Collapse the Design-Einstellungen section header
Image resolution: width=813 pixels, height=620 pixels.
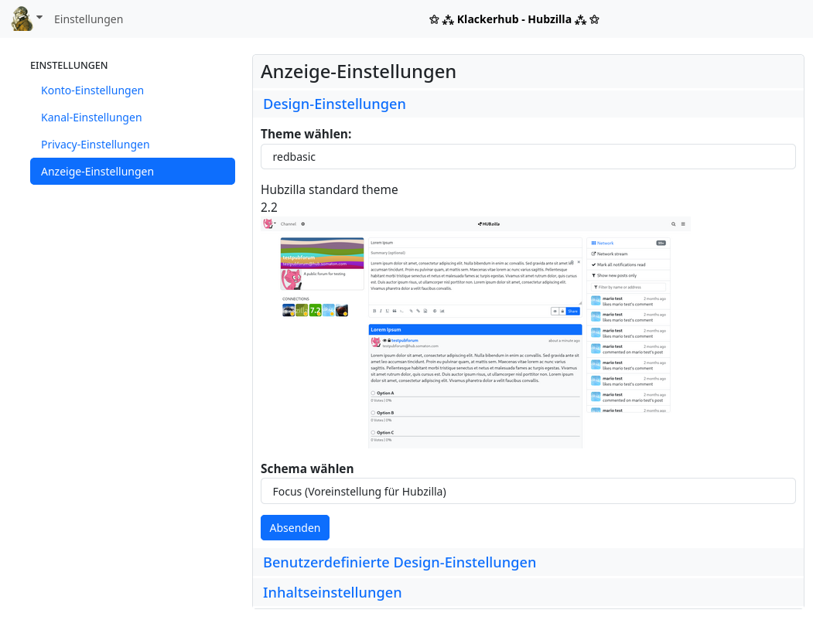pyautogui.click(x=334, y=104)
